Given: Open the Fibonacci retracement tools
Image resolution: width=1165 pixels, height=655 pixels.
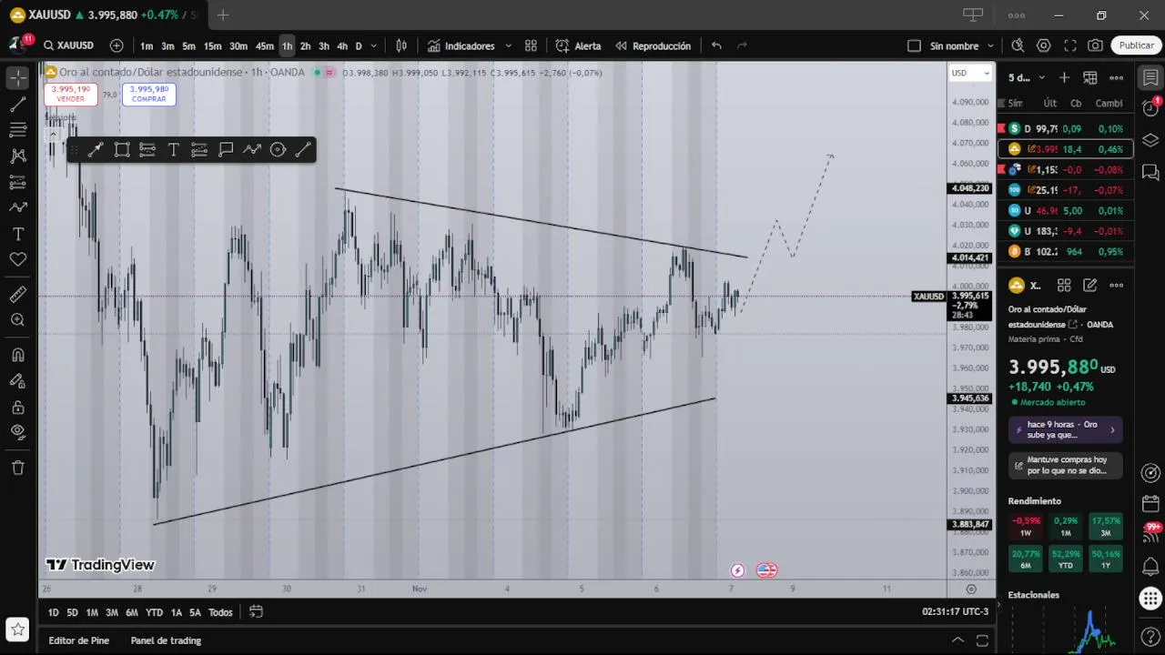Looking at the screenshot, I should coord(17,130).
